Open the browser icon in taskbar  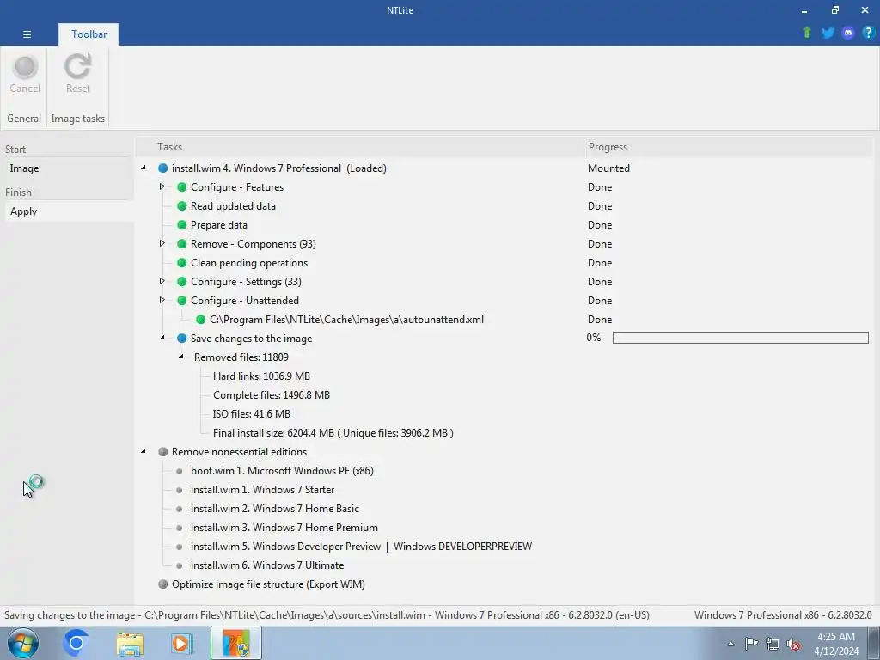(x=76, y=643)
